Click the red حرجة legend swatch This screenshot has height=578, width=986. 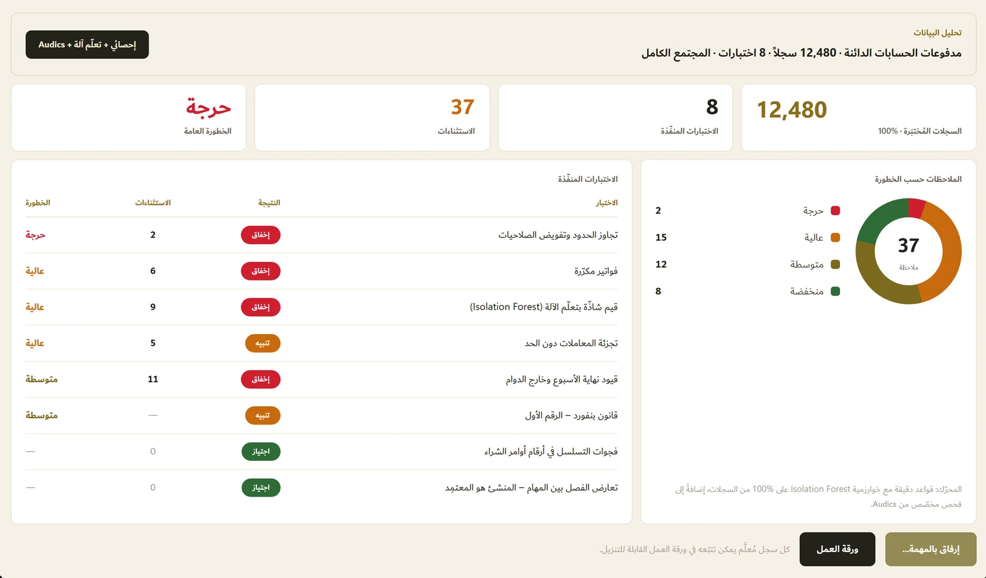point(836,211)
